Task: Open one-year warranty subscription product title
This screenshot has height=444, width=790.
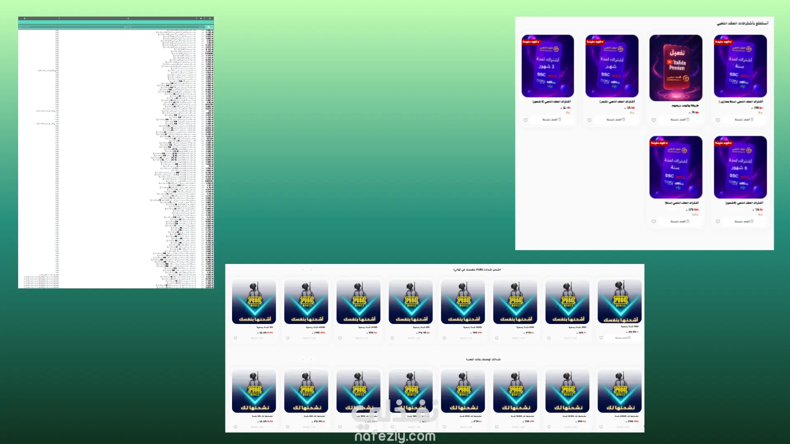Action: click(741, 102)
